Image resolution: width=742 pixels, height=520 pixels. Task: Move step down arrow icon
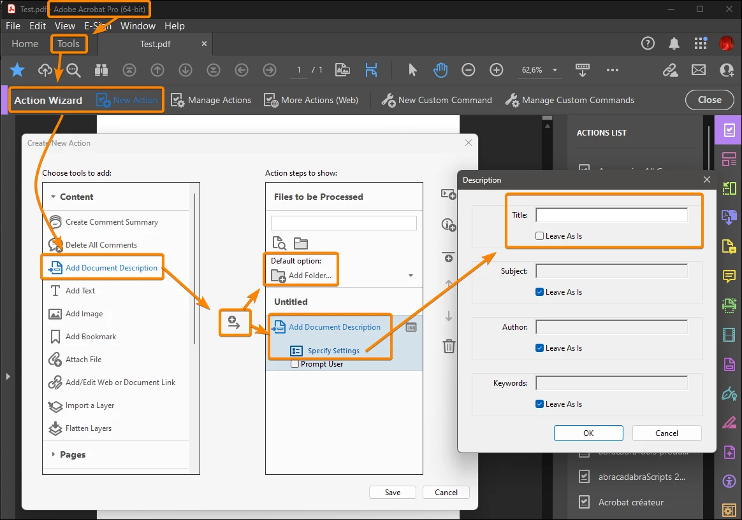449,316
